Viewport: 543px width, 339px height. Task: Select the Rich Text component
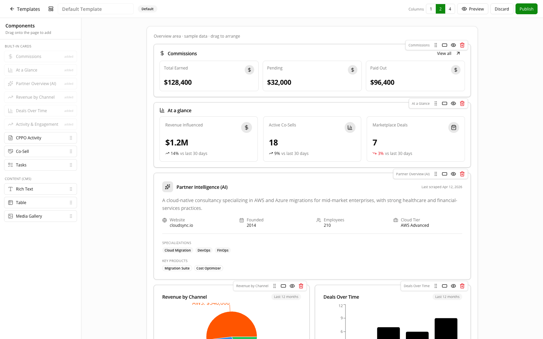coord(41,189)
